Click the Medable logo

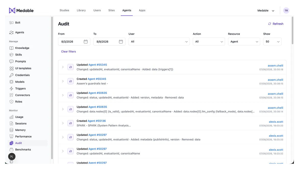pos(21,10)
